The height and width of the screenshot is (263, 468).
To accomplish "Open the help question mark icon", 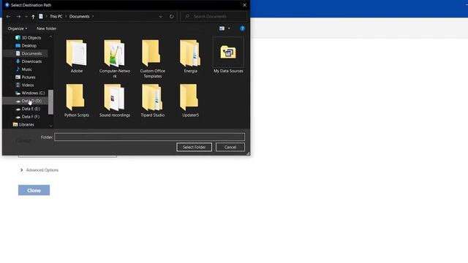I will point(242,28).
